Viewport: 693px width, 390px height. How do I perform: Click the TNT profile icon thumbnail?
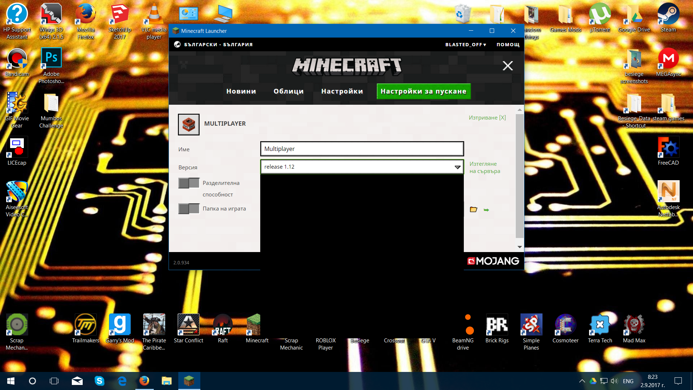click(x=188, y=125)
